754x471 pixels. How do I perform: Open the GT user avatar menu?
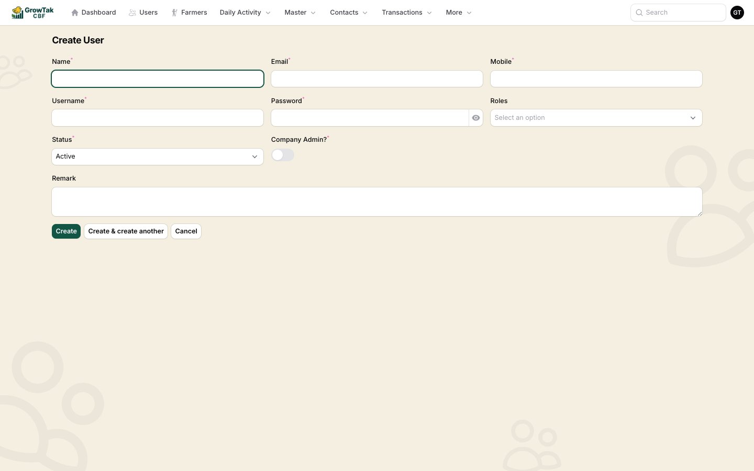coord(737,13)
